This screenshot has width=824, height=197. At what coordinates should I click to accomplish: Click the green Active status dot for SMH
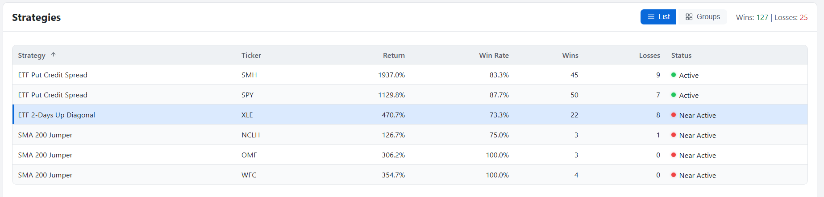674,75
